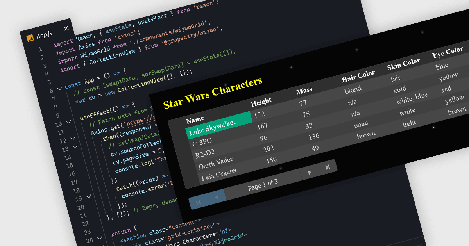469x246 pixels.
Task: Click the JS file icon on App.js tab
Action: click(30, 38)
